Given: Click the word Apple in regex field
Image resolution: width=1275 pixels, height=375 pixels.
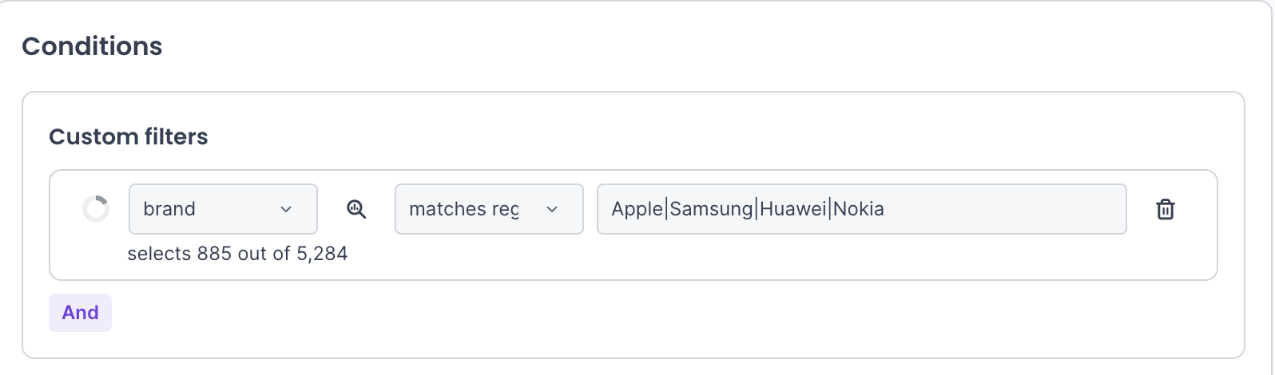Looking at the screenshot, I should 637,210.
